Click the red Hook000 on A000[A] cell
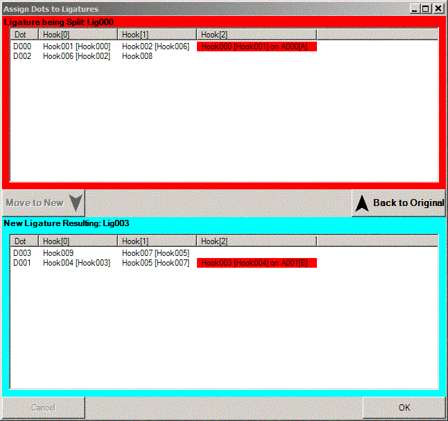This screenshot has width=448, height=421. click(x=257, y=46)
